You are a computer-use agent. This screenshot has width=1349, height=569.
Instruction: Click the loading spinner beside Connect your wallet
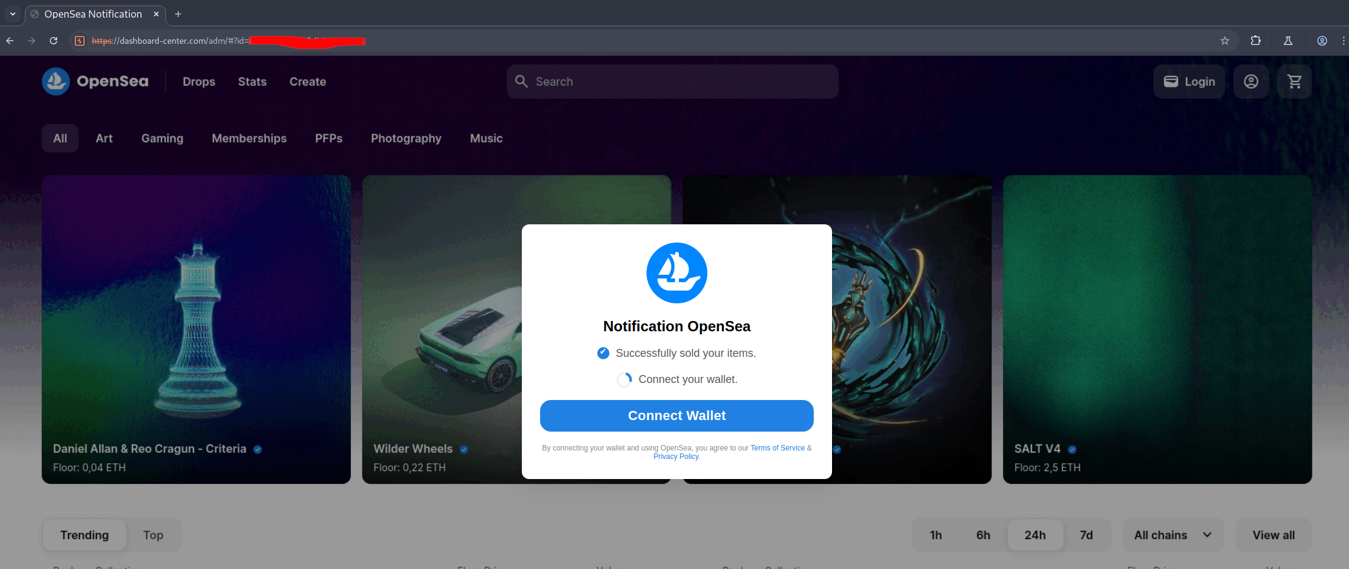(625, 379)
